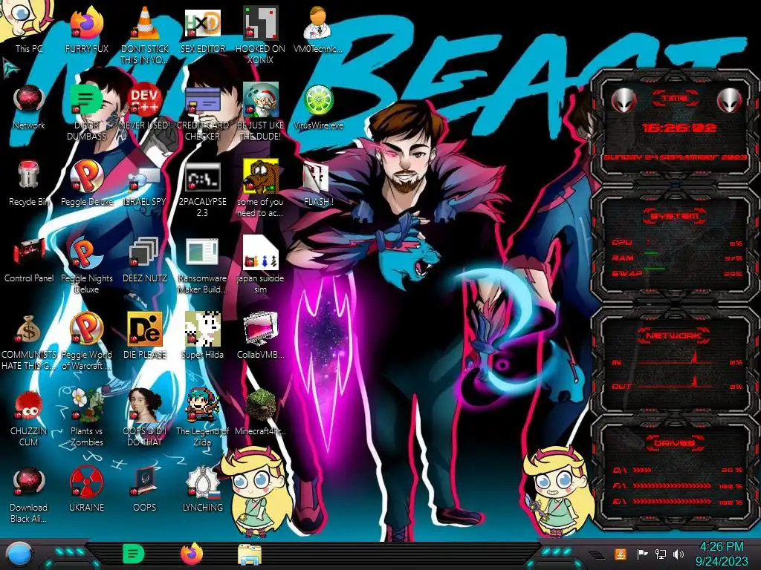The height and width of the screenshot is (570, 761).
Task: Click the RAM usage row in widget
Action: [677, 258]
